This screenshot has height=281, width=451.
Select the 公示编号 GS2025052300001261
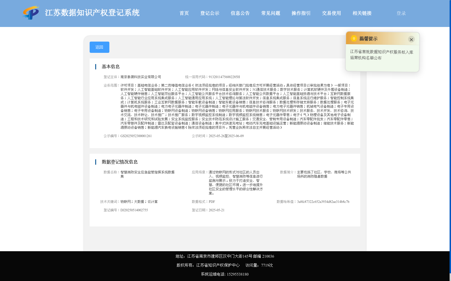tap(136, 136)
